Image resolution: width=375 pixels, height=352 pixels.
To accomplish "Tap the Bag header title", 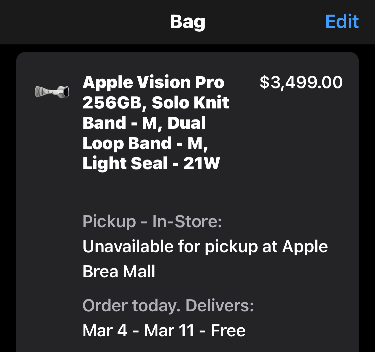I will click(187, 22).
